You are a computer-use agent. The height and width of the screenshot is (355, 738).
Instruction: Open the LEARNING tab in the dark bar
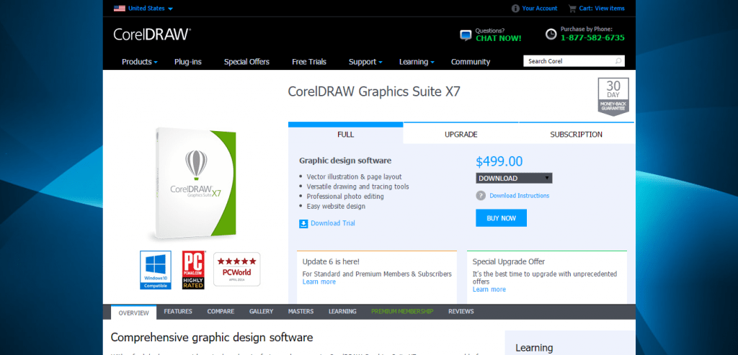(x=342, y=311)
